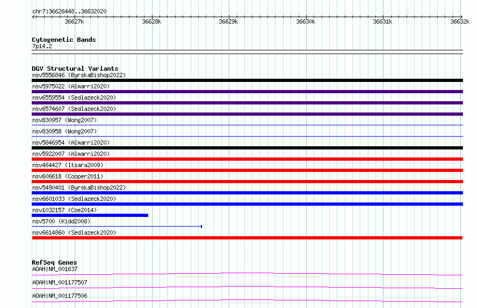
Task: Open variant nsv6601033 (Sedlazeck2020) label
Action: pos(74,199)
